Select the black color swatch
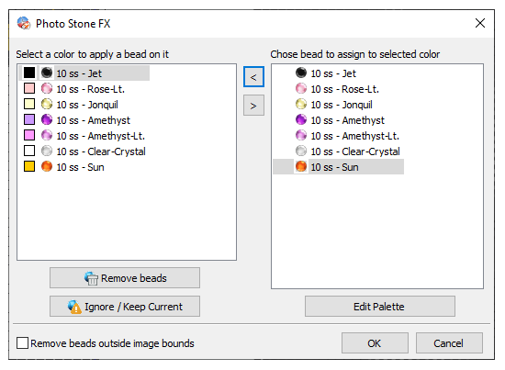Screen dimensions: 505x370 tap(29, 73)
